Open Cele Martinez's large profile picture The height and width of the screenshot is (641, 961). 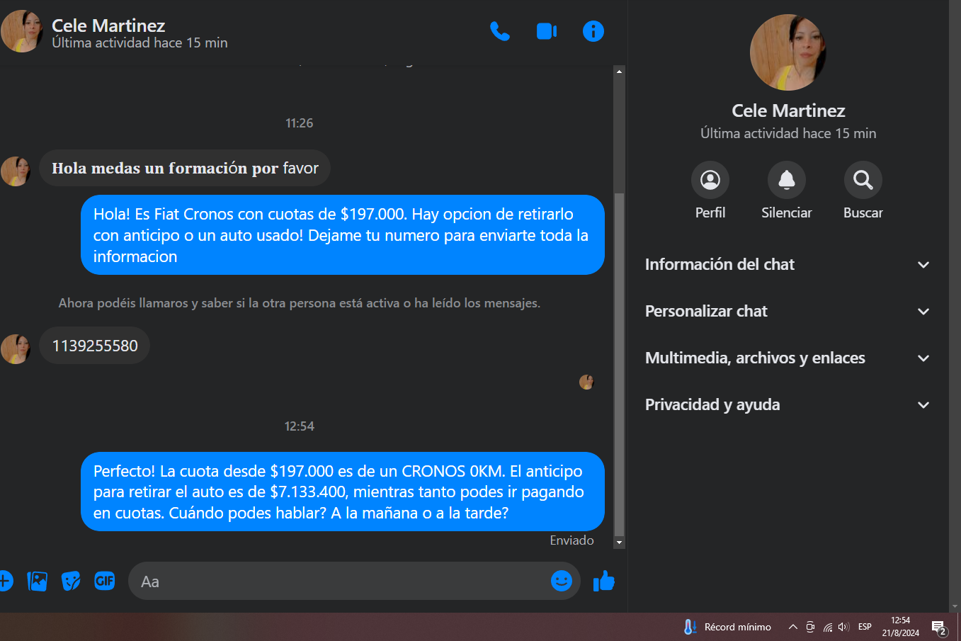click(x=788, y=52)
